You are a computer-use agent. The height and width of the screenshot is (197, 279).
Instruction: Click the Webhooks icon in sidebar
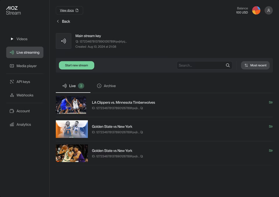[x=12, y=95]
